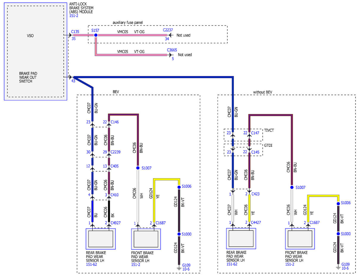The image size is (357, 275).
Task: Click rear brake pad sensor box in BEV section
Action: tap(101, 239)
